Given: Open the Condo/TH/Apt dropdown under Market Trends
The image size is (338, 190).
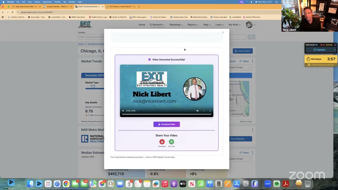Looking at the screenshot, I should (240, 68).
